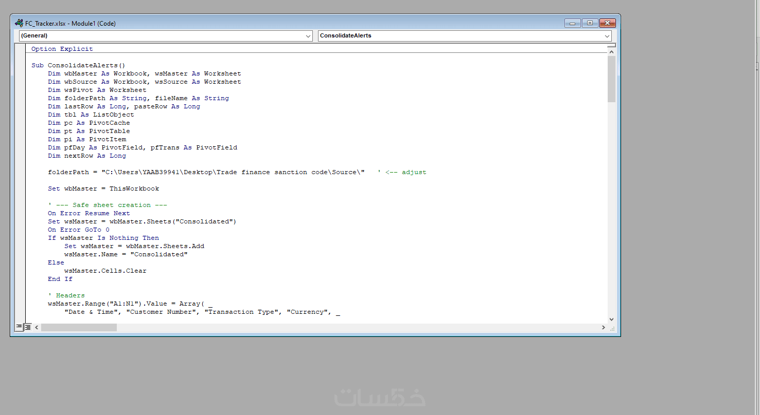760x415 pixels.
Task: Click the Dim pfDay As PivotField line
Action: tap(143, 147)
